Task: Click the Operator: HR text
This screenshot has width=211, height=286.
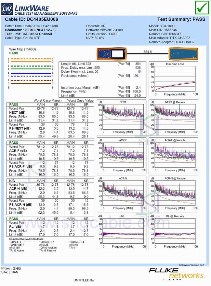Action: (96, 26)
